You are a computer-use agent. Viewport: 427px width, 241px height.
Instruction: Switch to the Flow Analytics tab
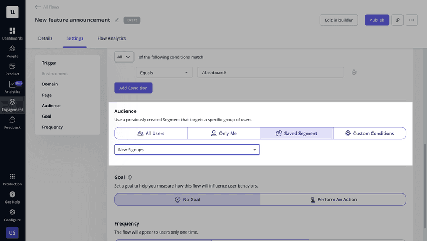tap(112, 38)
